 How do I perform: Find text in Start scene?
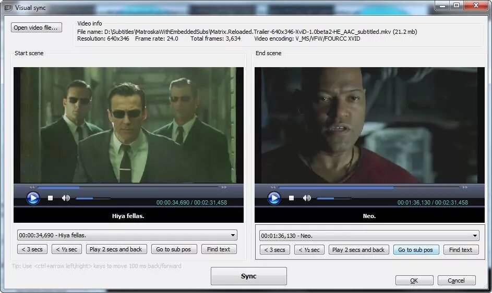(219, 249)
